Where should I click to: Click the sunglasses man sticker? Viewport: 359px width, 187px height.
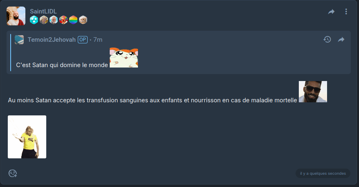coord(313,92)
